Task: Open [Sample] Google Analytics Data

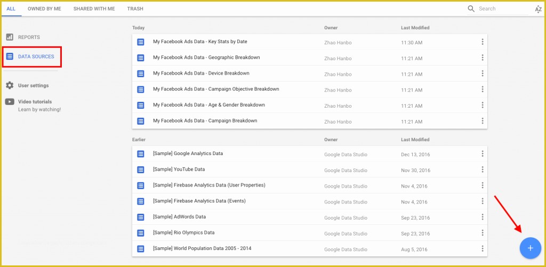Action: [188, 153]
